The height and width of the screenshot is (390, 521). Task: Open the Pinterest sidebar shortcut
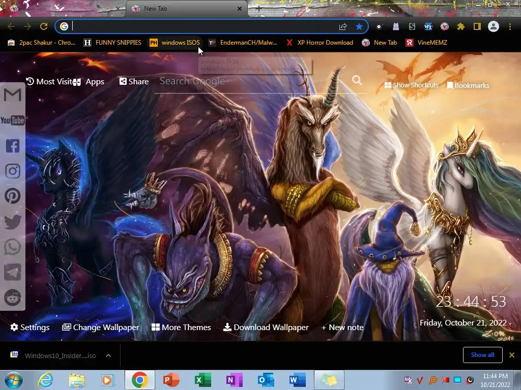13,196
